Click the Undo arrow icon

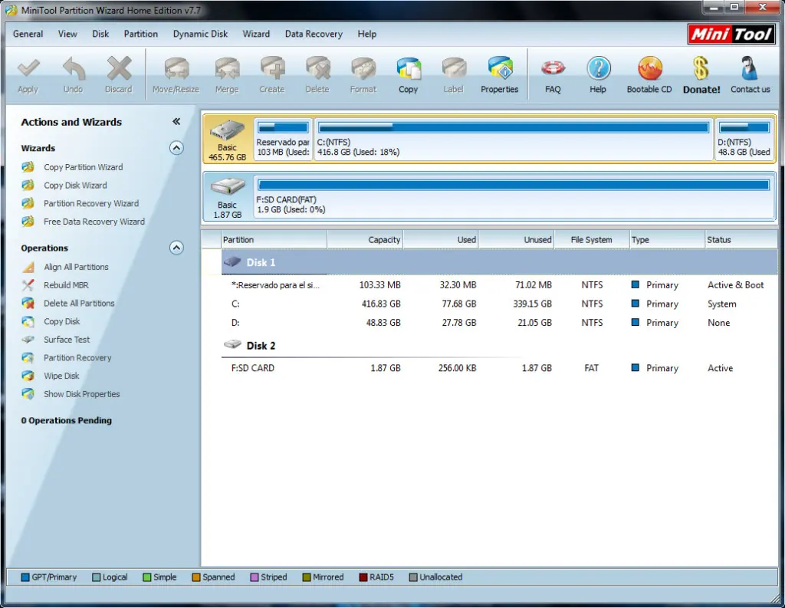pyautogui.click(x=73, y=68)
